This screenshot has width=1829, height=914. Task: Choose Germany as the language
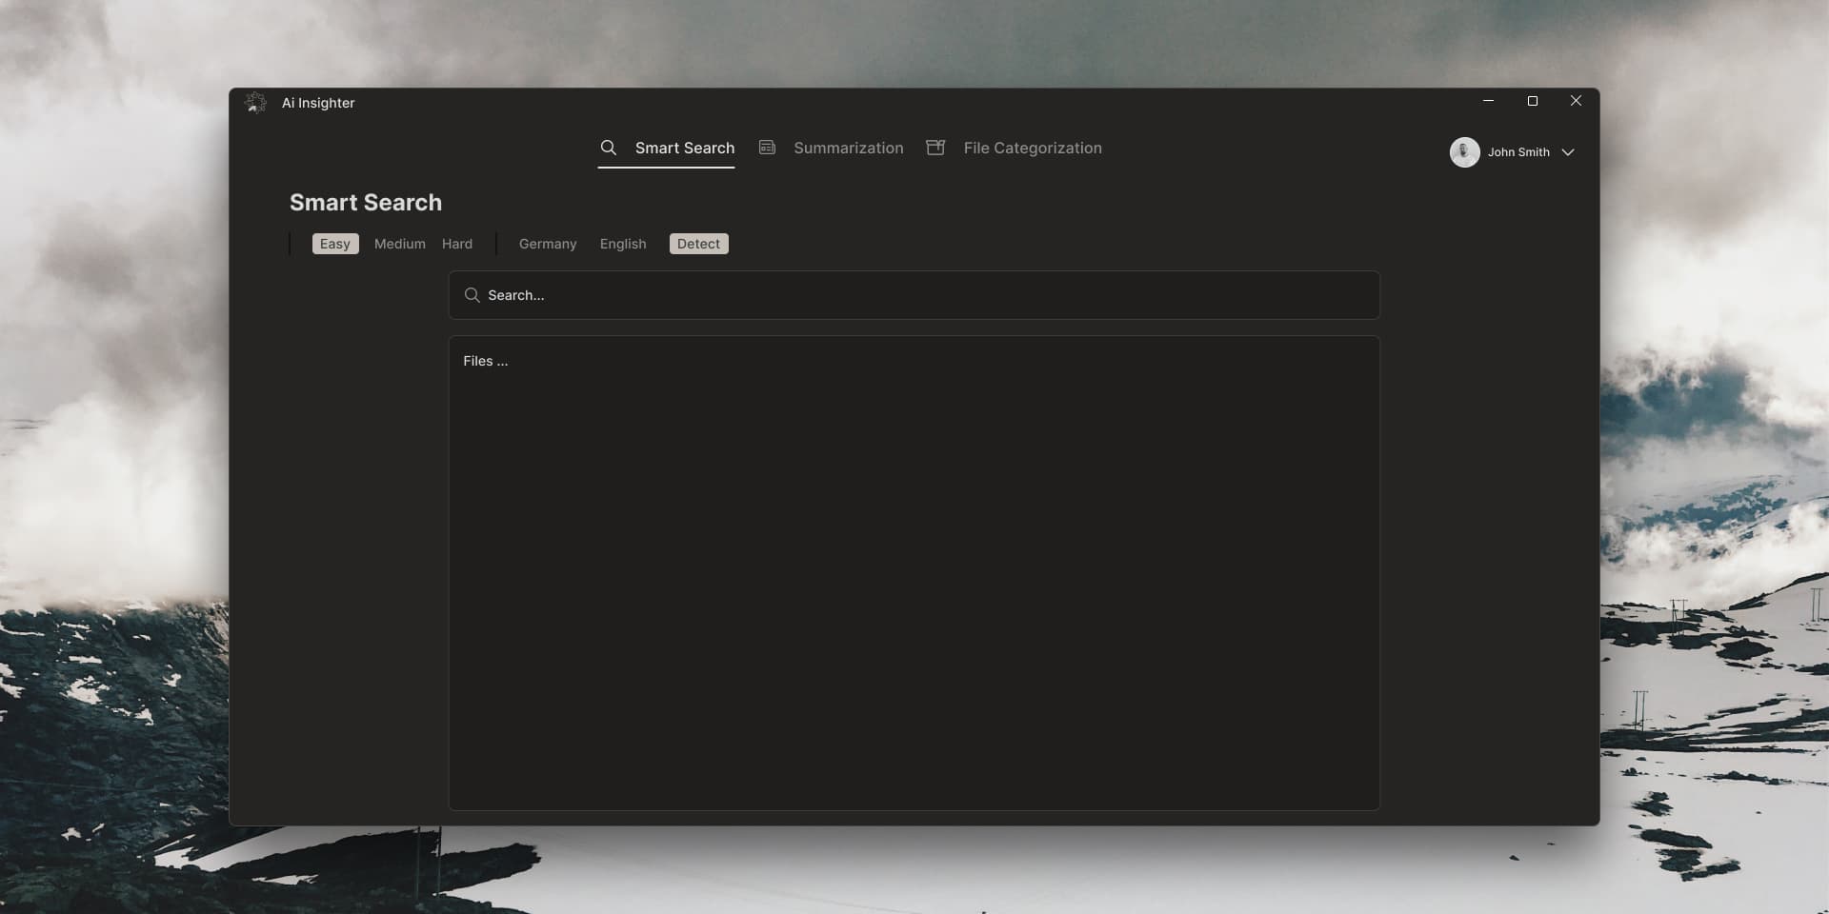[x=548, y=244]
